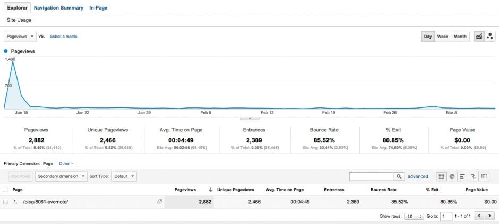Open the Navigation Summary tab

58,8
